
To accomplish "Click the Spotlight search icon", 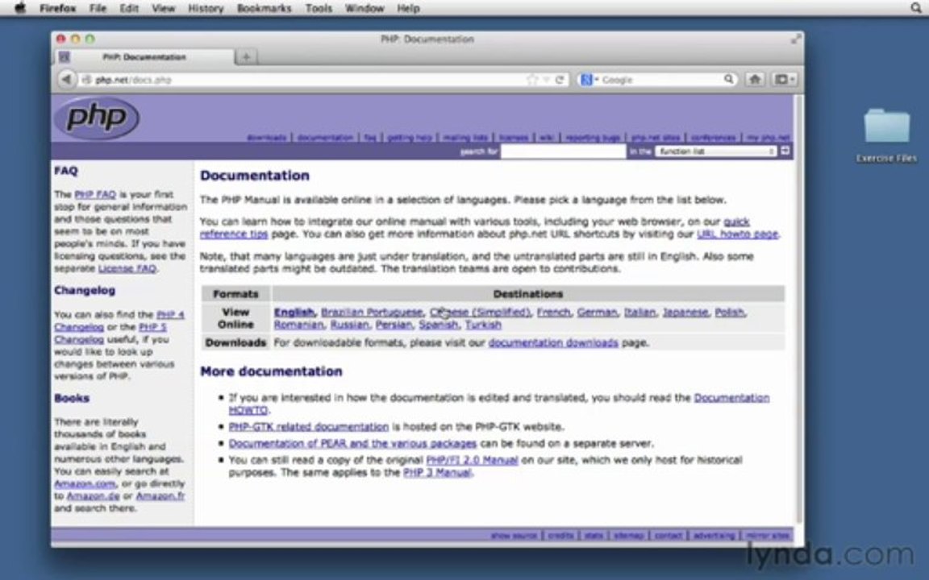I will pos(916,8).
